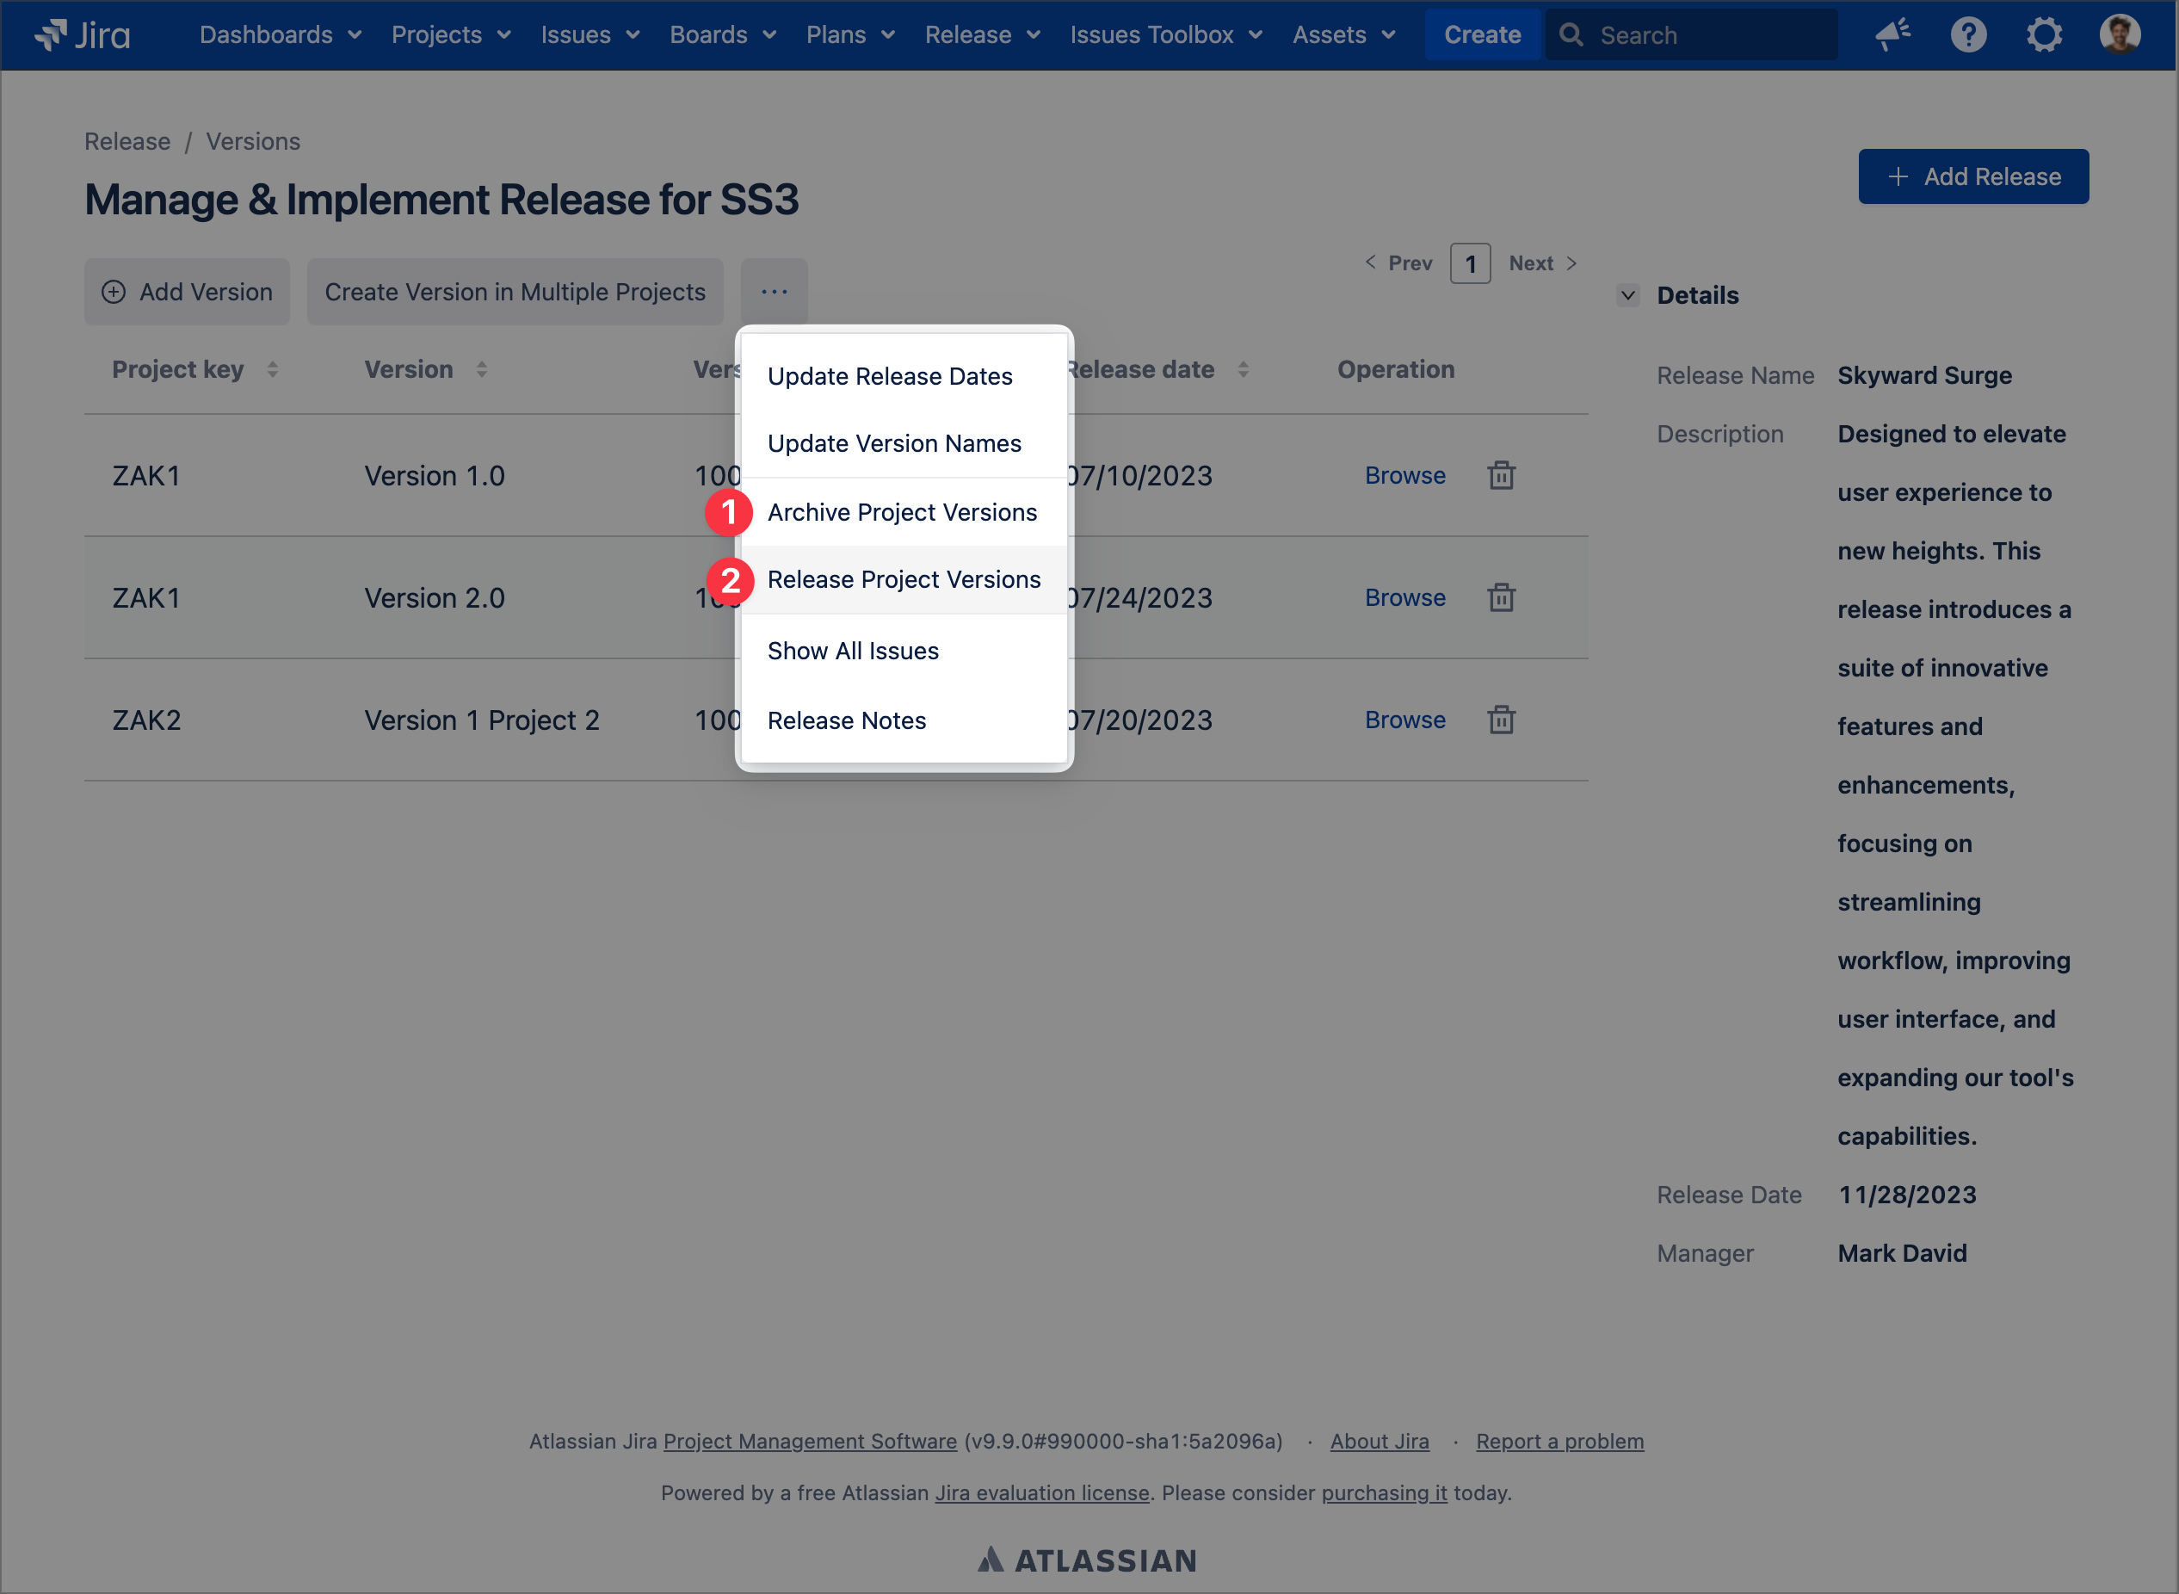Sort by the Release date column arrows
Image resolution: width=2179 pixels, height=1594 pixels.
tap(1244, 369)
